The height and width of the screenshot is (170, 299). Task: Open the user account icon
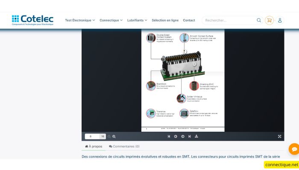click(x=280, y=20)
